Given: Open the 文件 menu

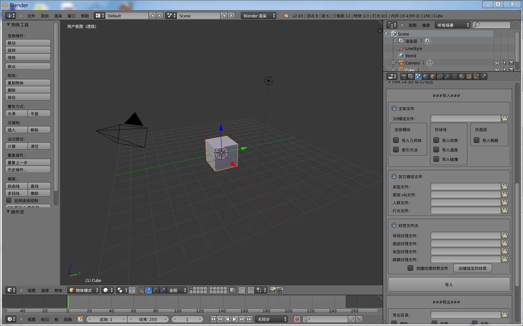Looking at the screenshot, I should tap(31, 16).
